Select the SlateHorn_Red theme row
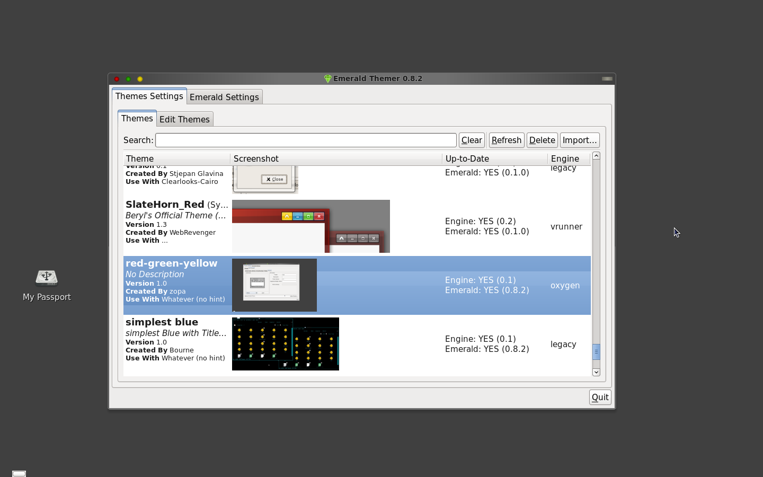Viewport: 763px width, 477px height. [x=357, y=226]
